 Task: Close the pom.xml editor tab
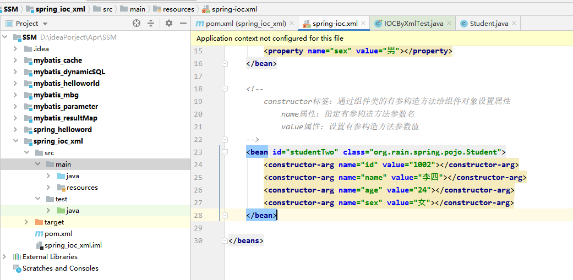point(291,24)
